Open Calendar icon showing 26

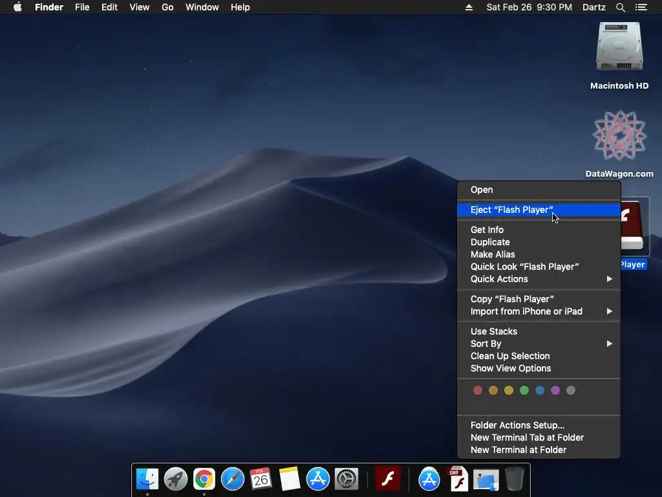point(261,479)
